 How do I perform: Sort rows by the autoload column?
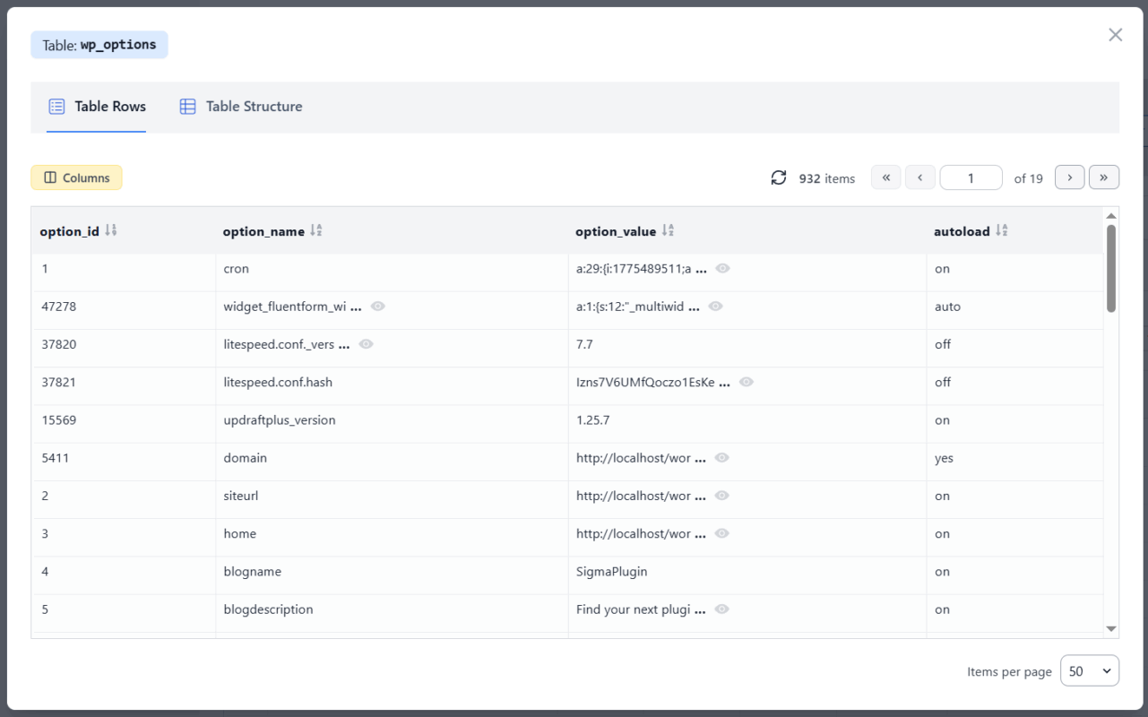point(1001,229)
